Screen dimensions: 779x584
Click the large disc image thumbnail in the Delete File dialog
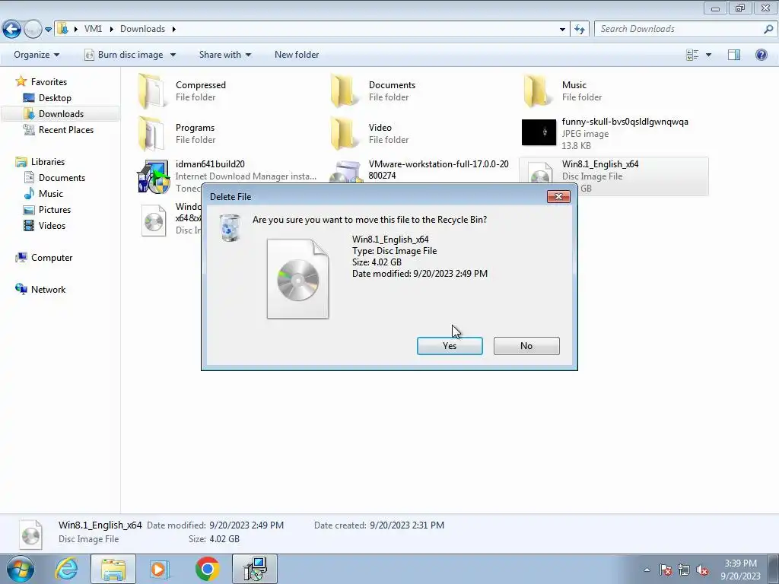coord(297,278)
